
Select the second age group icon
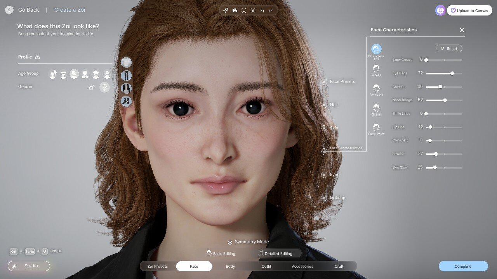(63, 74)
